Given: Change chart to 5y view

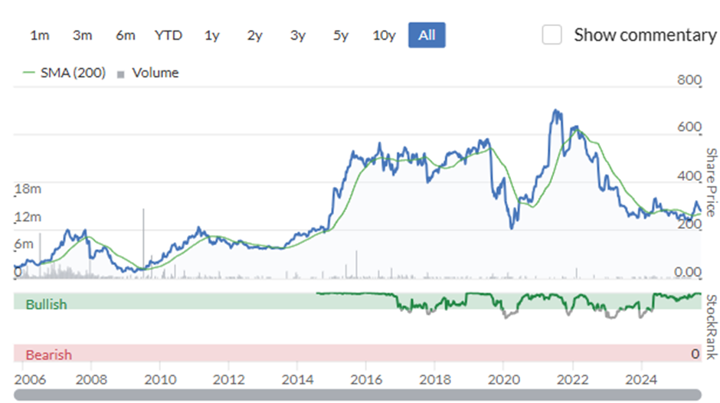Looking at the screenshot, I should click(x=341, y=35).
